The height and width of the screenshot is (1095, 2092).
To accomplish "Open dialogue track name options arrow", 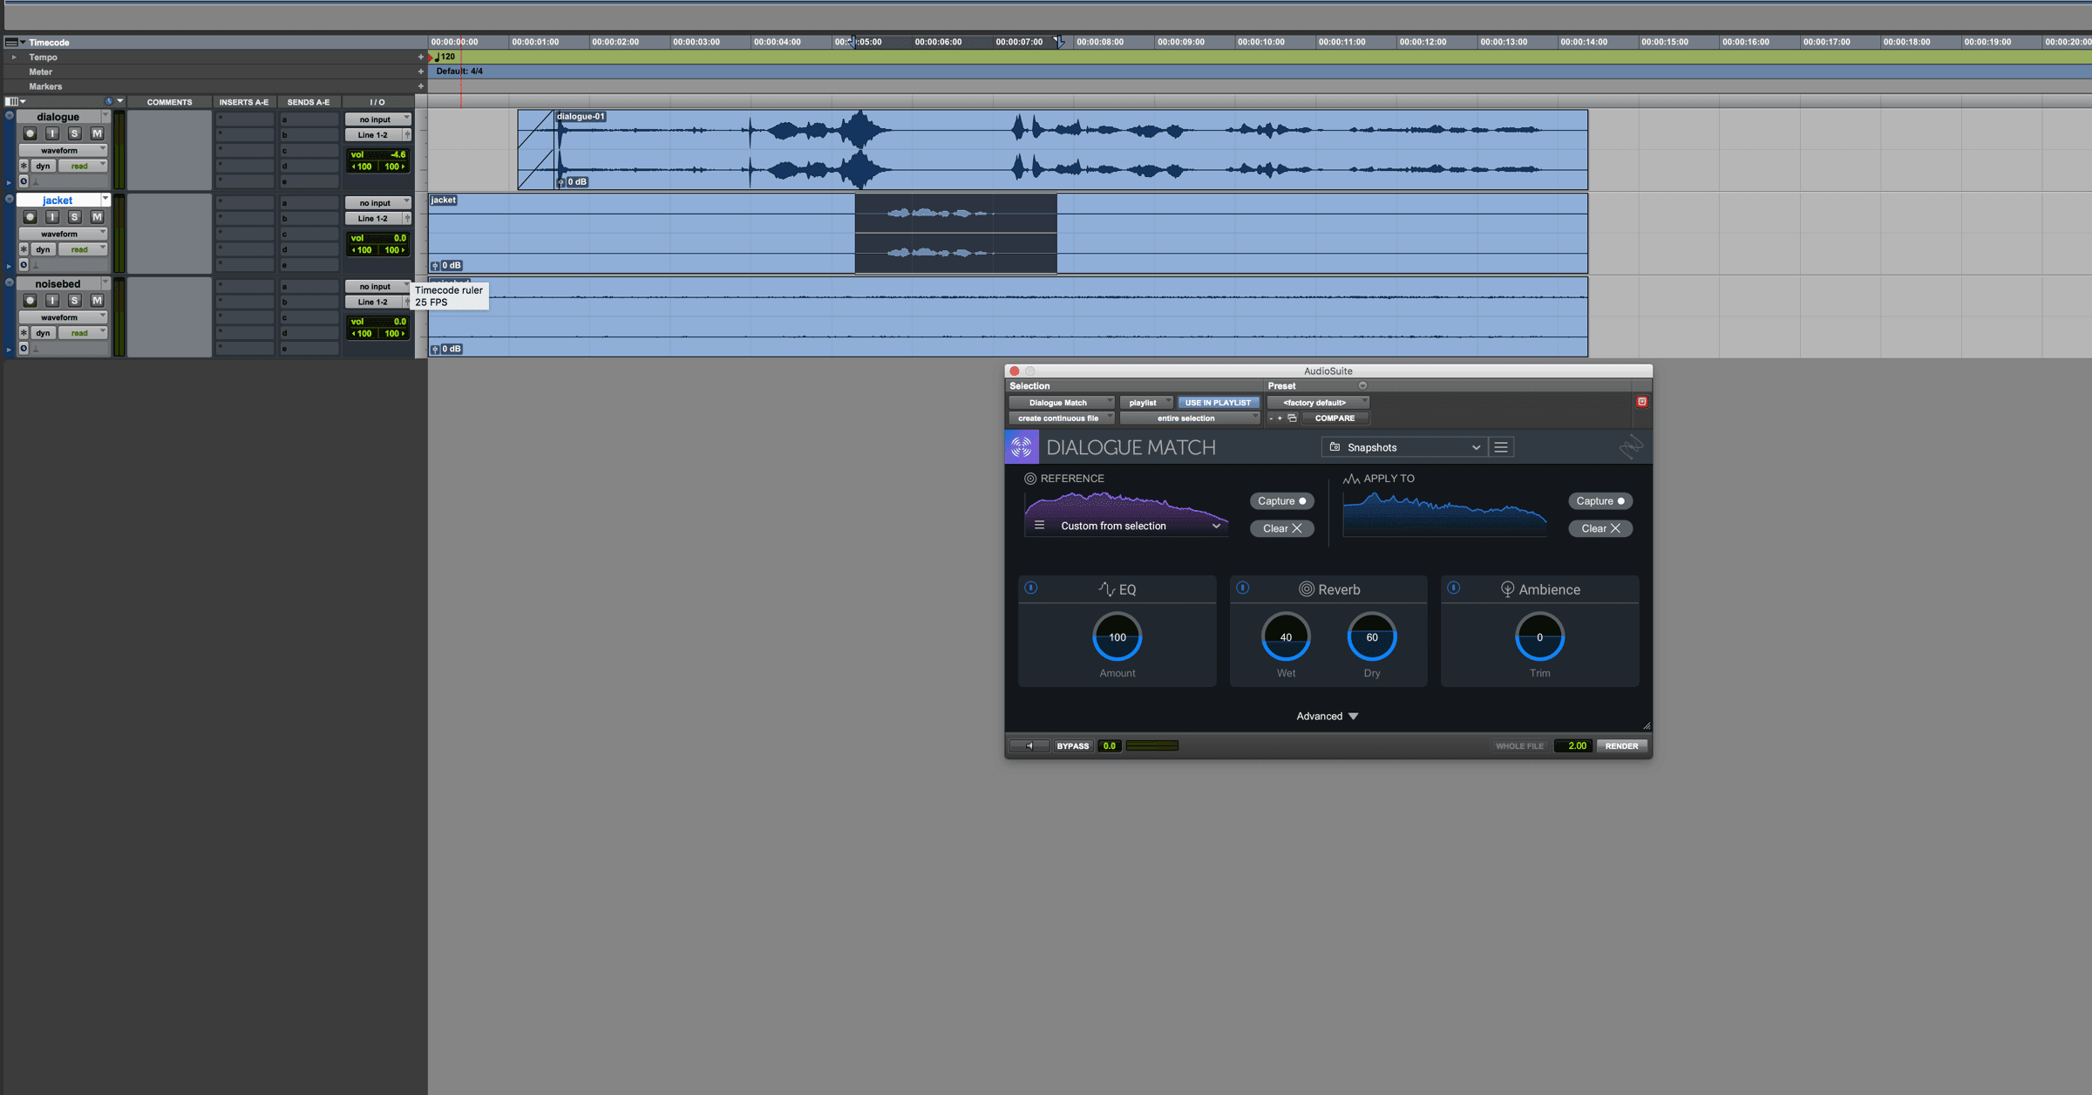I will (x=105, y=116).
